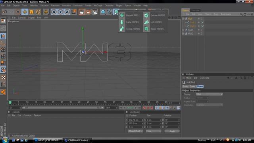Screen dimensions: 254x143
Task: Select Null.2 in the object list
Action: 190,33
